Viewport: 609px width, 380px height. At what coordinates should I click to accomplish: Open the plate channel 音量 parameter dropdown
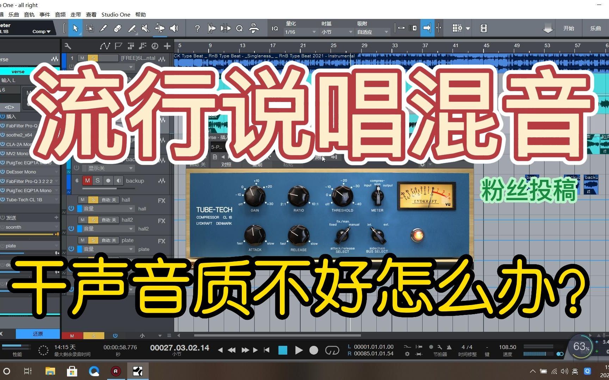pos(108,249)
